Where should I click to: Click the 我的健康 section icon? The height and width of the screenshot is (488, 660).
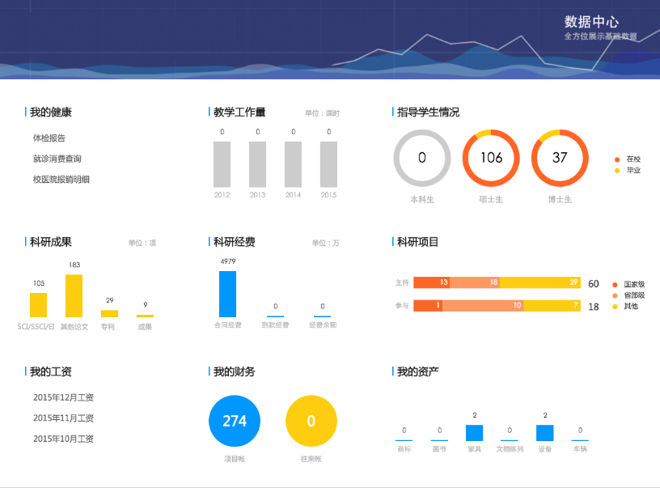(25, 111)
